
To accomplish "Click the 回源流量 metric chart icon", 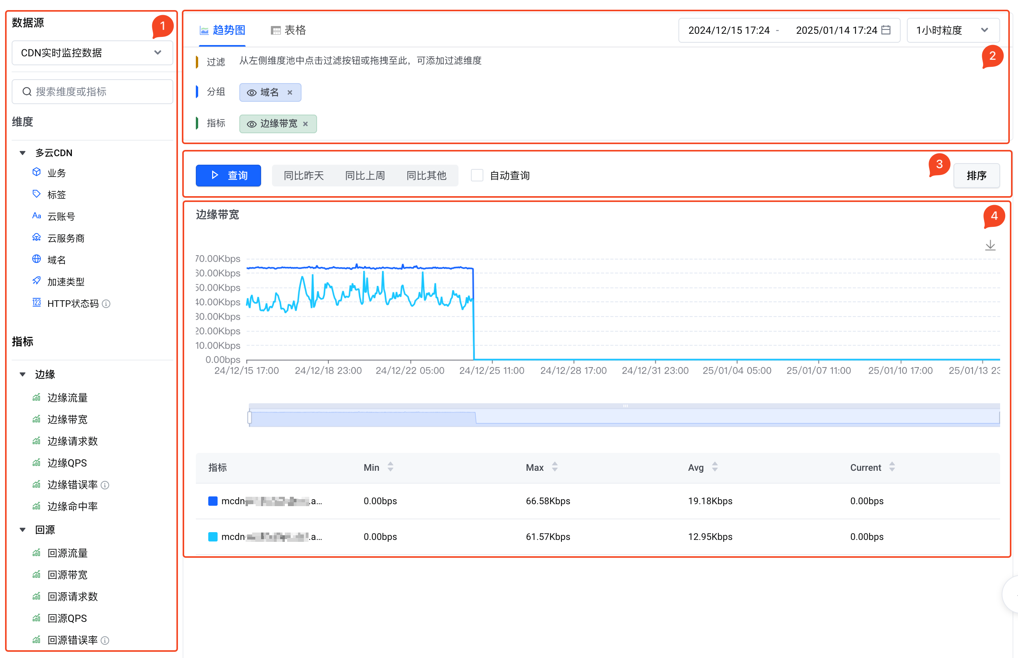I will click(x=37, y=553).
